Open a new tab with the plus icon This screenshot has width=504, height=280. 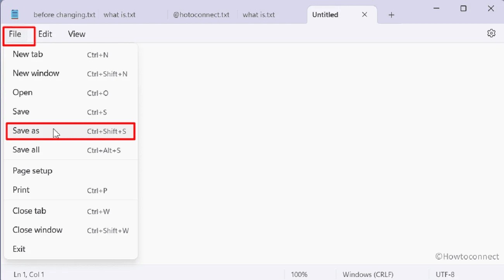tap(391, 15)
